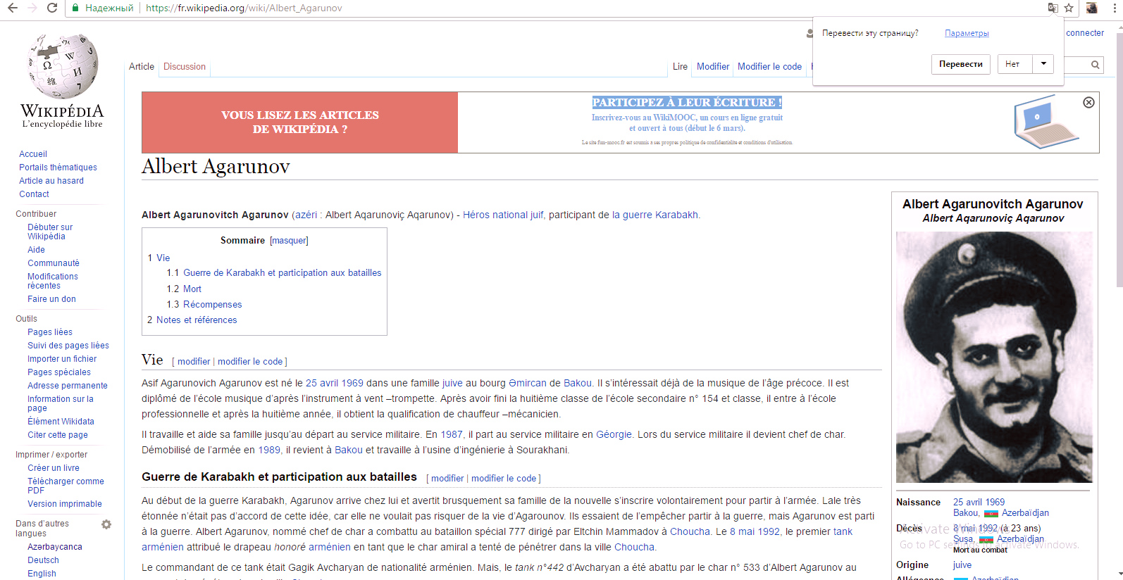Select Modifier le code tab
This screenshot has height=580, width=1123.
pyautogui.click(x=769, y=66)
